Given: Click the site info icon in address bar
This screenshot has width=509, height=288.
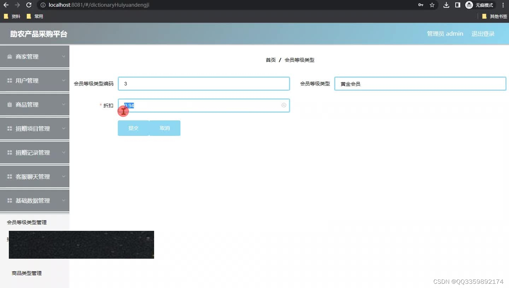Looking at the screenshot, I should point(43,5).
